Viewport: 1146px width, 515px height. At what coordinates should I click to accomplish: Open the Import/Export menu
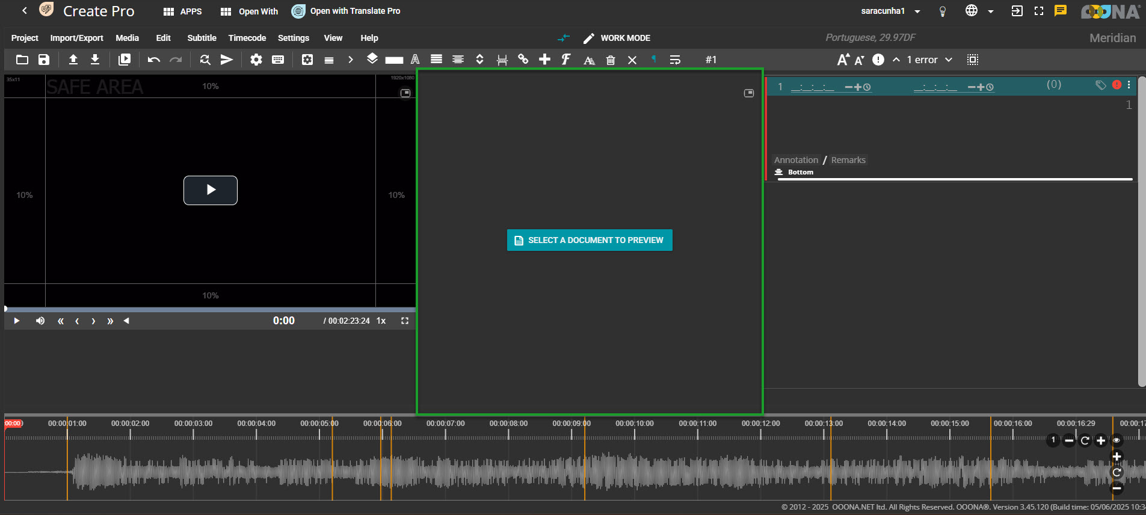coord(76,38)
